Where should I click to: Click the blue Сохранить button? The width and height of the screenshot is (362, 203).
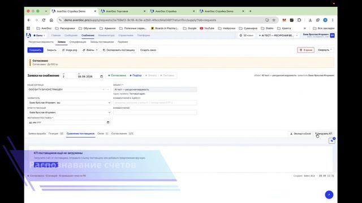tap(35, 50)
